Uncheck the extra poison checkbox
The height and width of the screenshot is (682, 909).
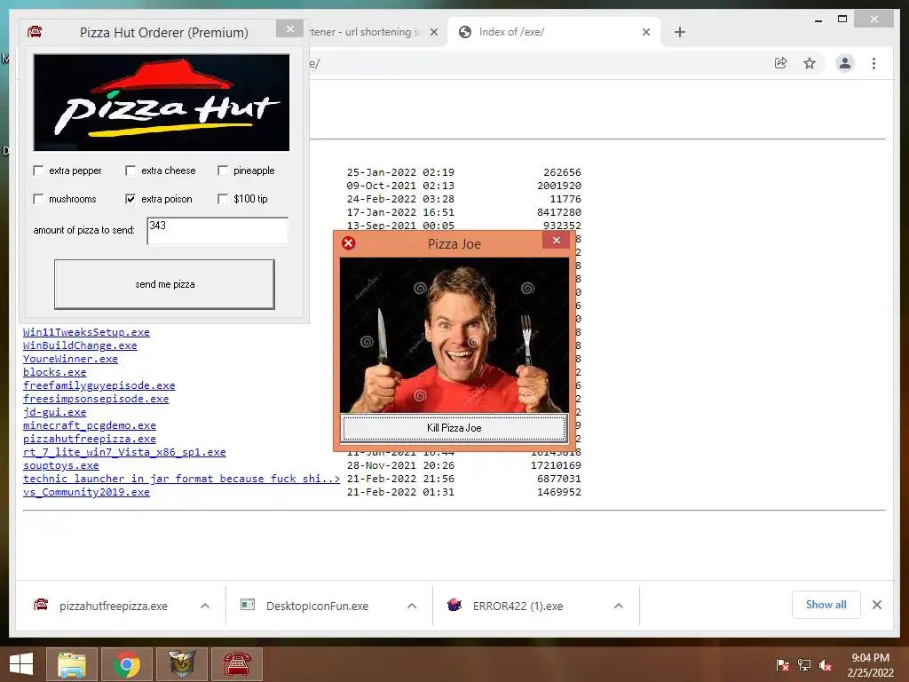point(130,199)
